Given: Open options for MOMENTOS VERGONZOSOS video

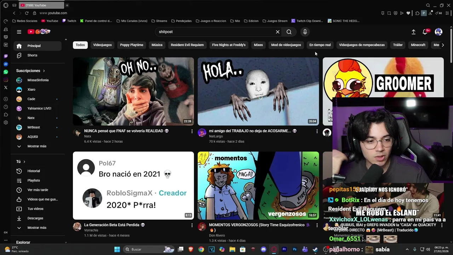Looking at the screenshot, I should click(317, 225).
